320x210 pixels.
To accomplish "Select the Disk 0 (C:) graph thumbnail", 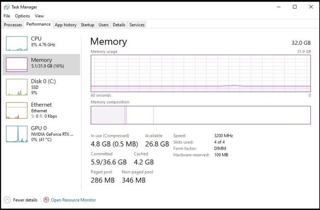I will point(17,87).
